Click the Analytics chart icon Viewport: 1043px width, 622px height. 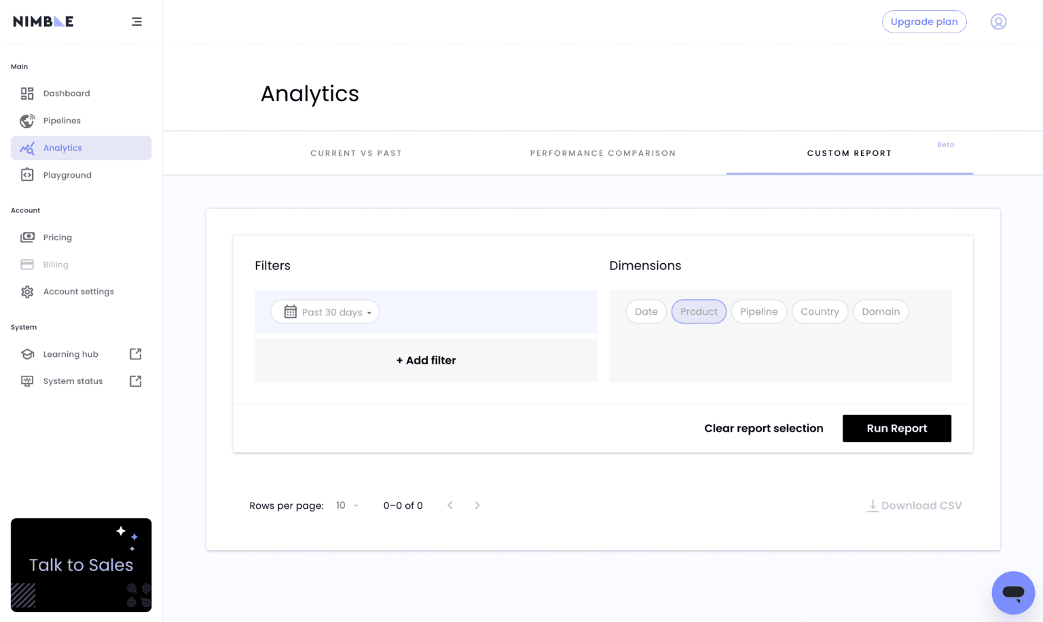tap(27, 148)
